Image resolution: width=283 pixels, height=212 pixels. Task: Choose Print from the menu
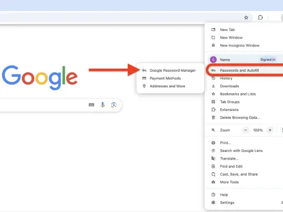tap(244, 143)
